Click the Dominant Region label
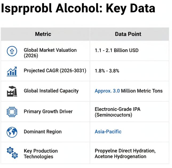Viewport: 172px width, 168px height. [x=43, y=132]
